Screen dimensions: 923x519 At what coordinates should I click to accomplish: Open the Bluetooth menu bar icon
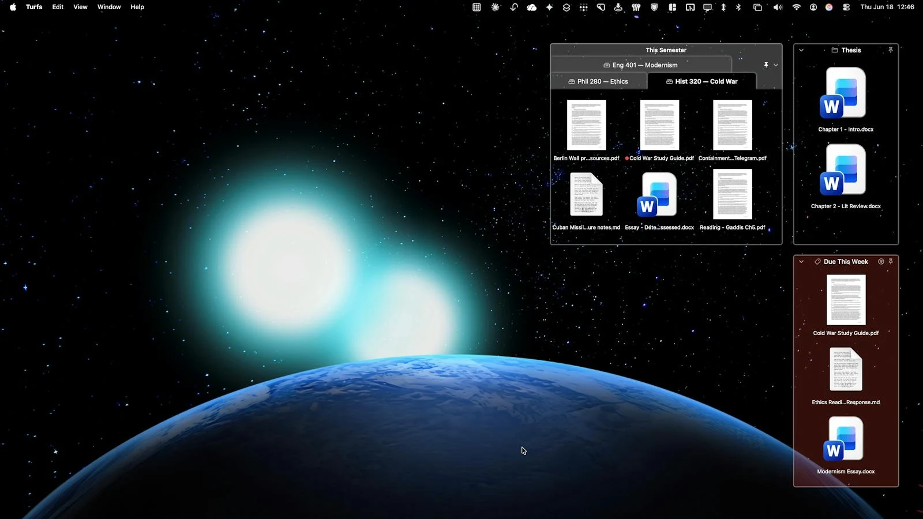(738, 7)
